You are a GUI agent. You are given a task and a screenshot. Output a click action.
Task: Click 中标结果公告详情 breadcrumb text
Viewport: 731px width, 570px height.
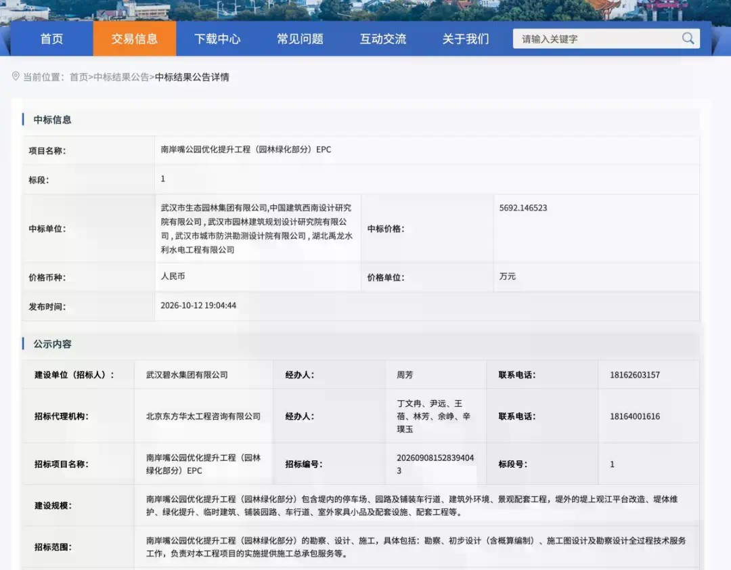192,77
